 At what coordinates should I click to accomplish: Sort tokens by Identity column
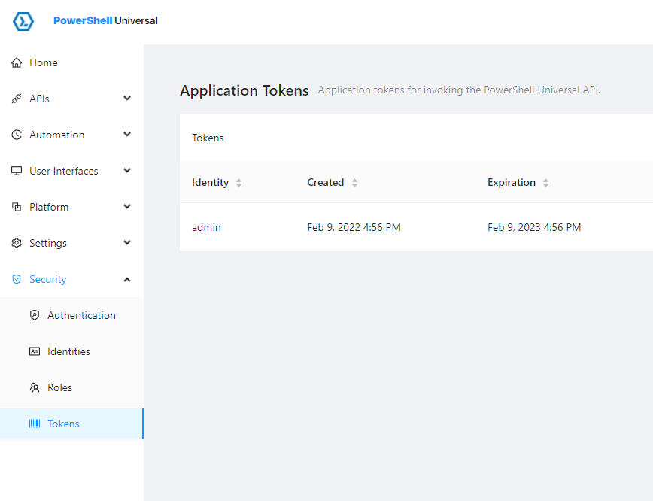pyautogui.click(x=238, y=182)
